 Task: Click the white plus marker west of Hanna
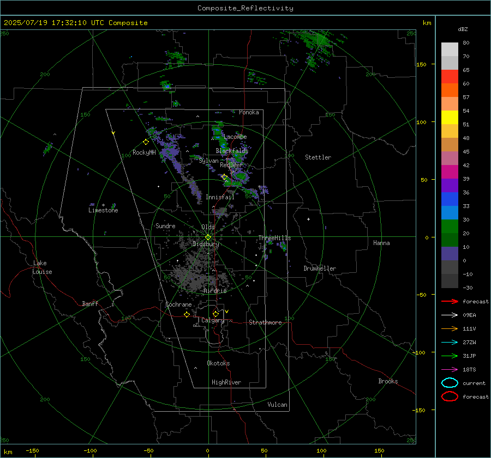(x=308, y=219)
